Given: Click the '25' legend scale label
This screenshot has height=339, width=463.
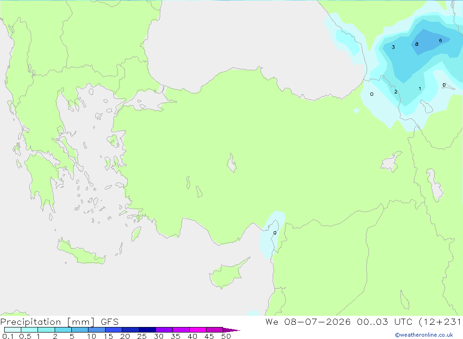Looking at the screenshot, I should pyautogui.click(x=142, y=336).
